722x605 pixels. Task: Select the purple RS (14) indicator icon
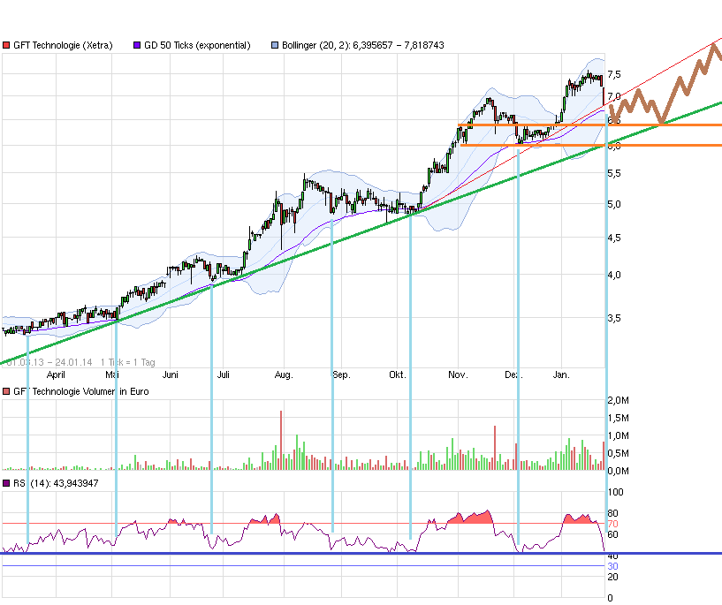click(x=7, y=483)
